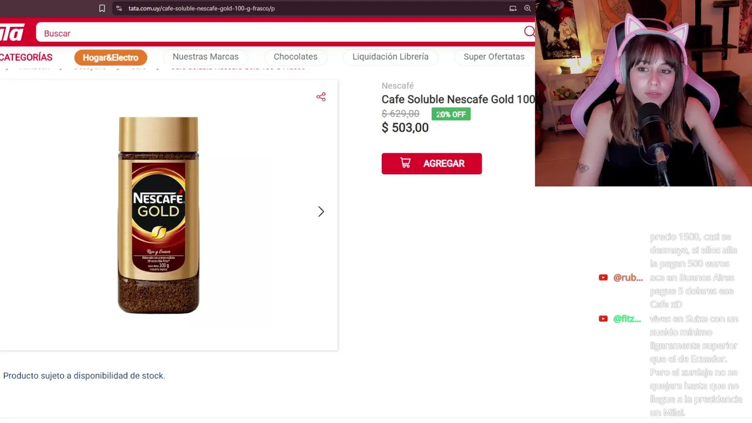
Task: Click the YouTube icon beside @rub comment
Action: 603,277
